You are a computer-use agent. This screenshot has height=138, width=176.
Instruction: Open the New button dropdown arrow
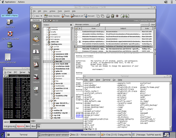click(x=41, y=16)
